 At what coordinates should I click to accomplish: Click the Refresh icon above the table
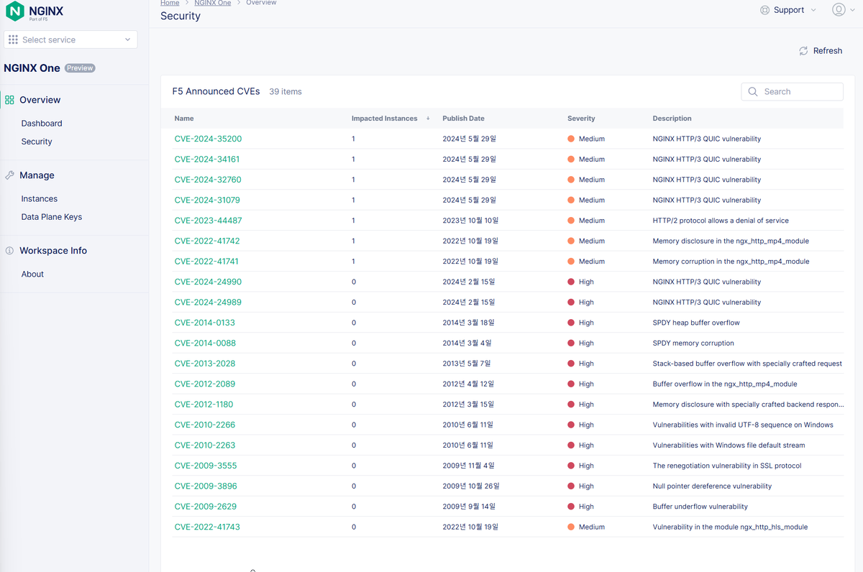point(803,50)
